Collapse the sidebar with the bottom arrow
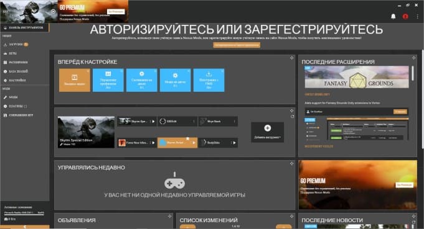The image size is (424, 229). (x=25, y=227)
